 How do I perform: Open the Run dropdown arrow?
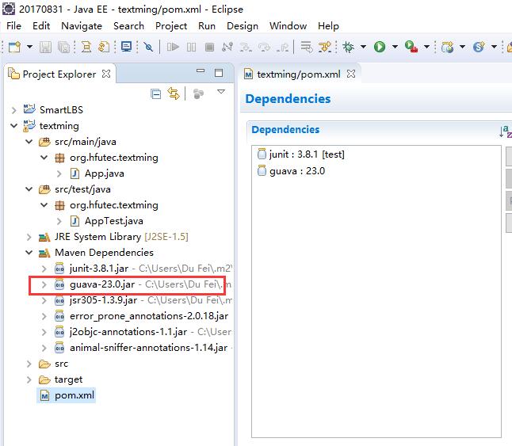point(395,47)
